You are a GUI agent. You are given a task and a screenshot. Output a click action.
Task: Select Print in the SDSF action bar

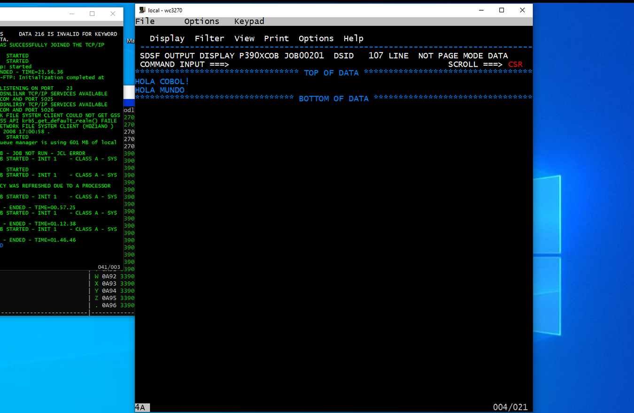[276, 38]
